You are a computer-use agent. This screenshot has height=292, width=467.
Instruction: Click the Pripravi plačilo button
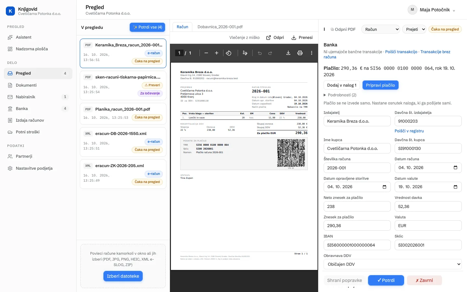380,85
